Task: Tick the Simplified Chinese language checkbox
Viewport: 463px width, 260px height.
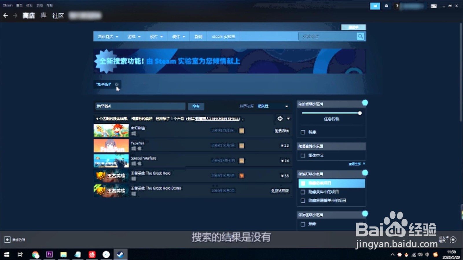Action: [x=303, y=155]
